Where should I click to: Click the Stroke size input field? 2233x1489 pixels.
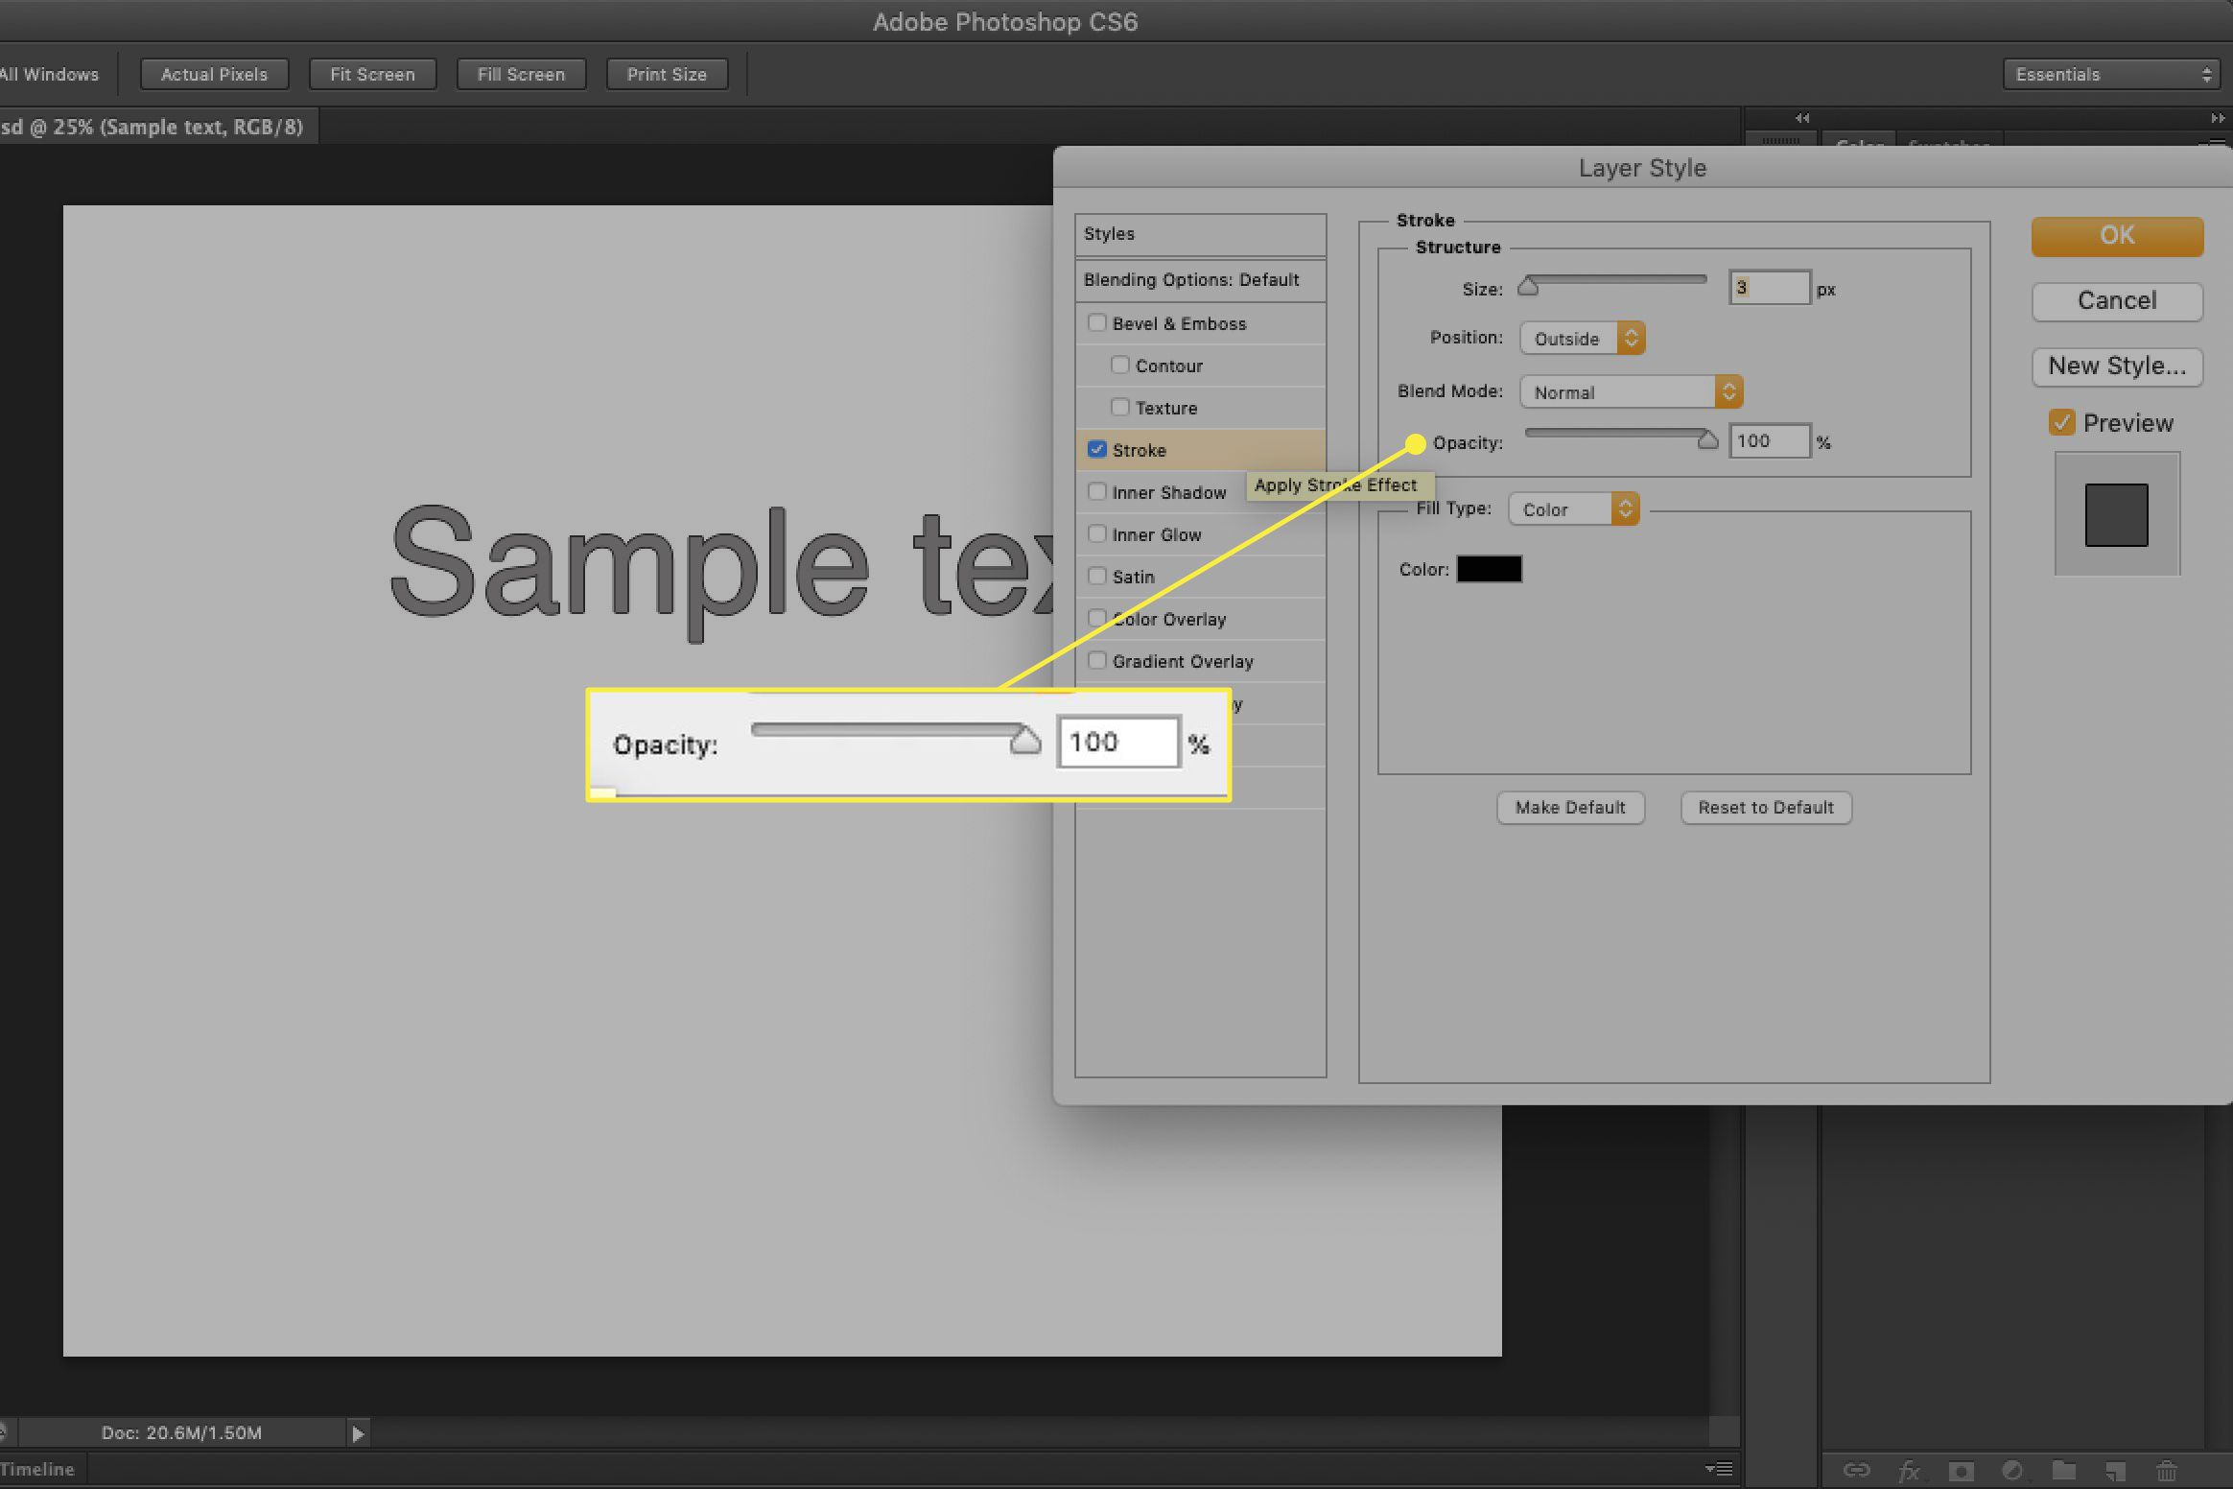(1766, 288)
